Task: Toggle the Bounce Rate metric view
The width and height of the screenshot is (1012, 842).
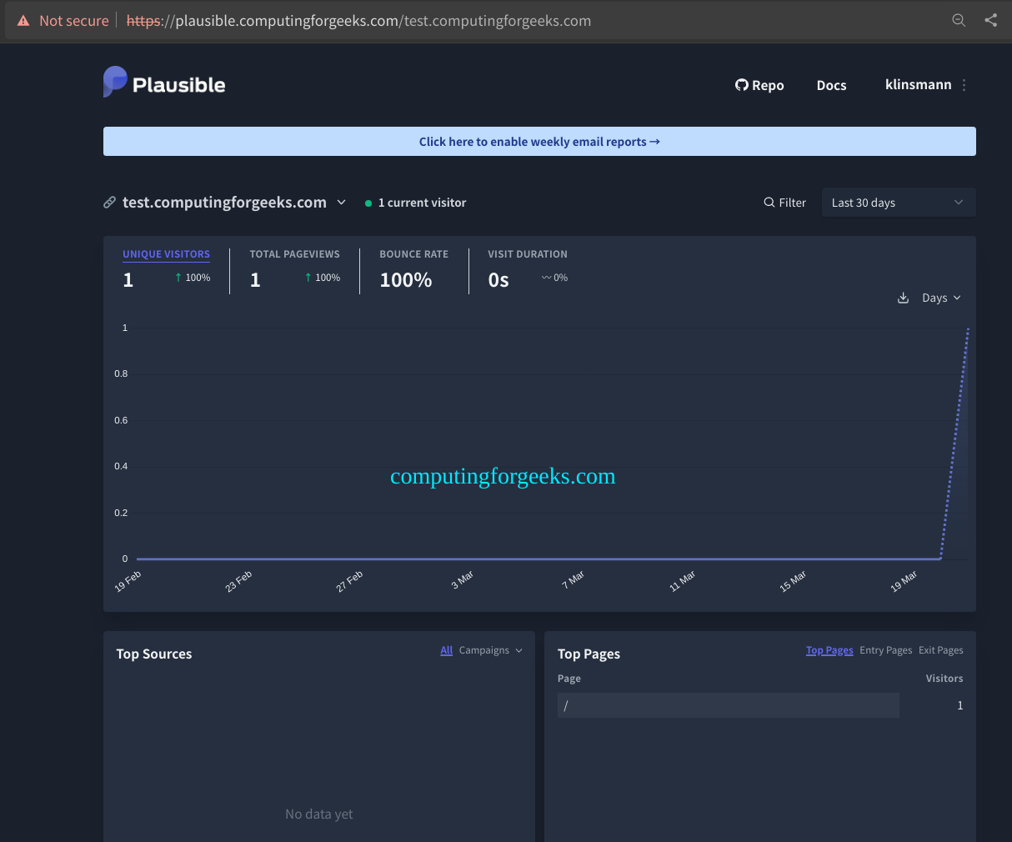Action: 413,254
